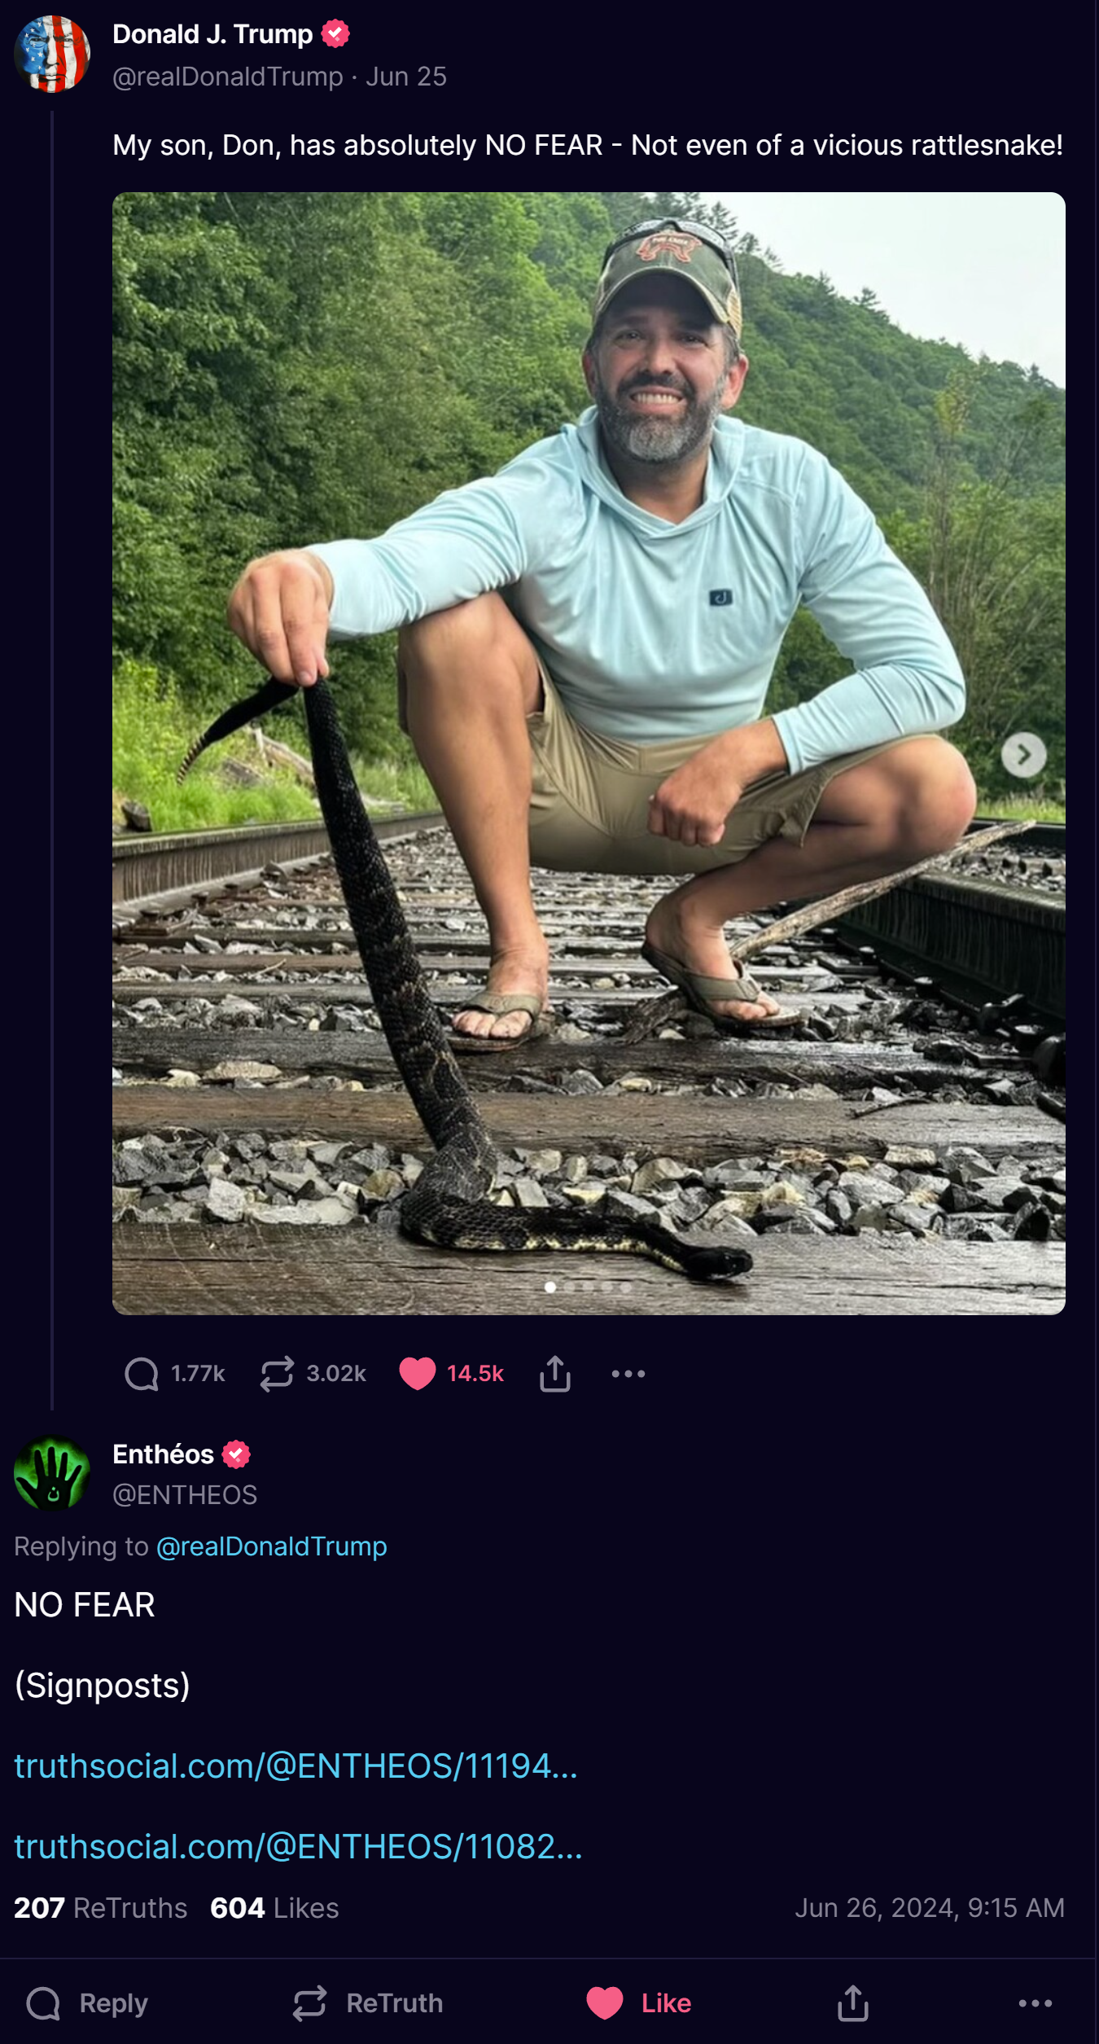
Task: Share the Enthéos reply
Action: tap(853, 2002)
